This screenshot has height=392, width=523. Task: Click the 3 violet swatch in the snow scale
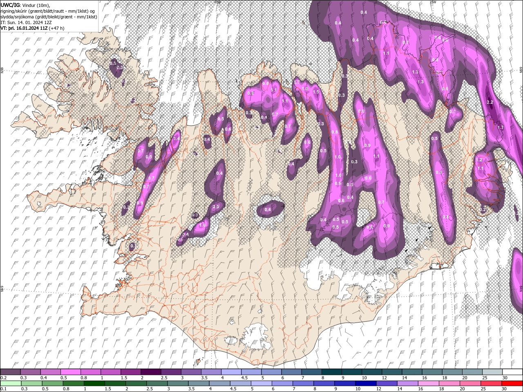coord(190,372)
